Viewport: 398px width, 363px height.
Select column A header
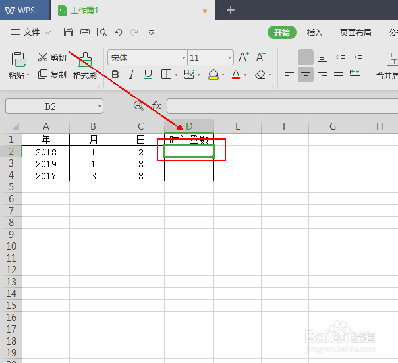pyautogui.click(x=45, y=126)
